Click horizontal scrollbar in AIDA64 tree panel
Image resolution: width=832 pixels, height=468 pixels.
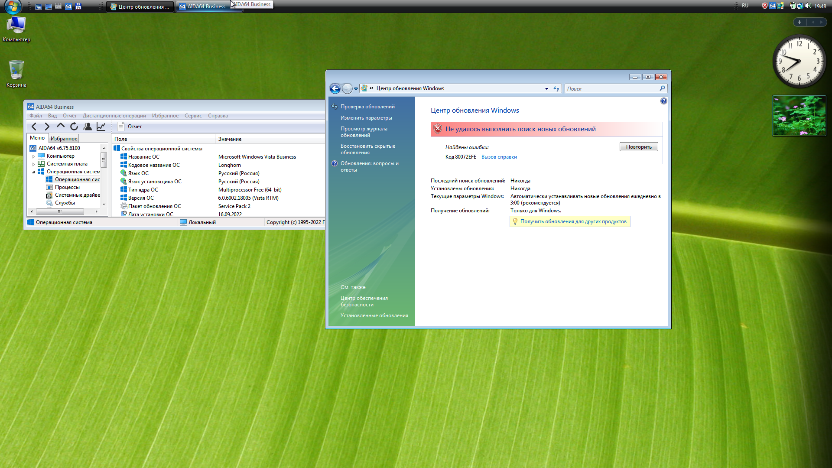point(60,211)
